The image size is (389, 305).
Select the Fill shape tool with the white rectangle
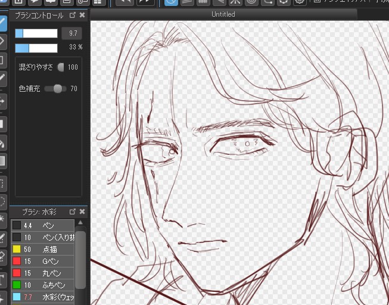[2, 124]
